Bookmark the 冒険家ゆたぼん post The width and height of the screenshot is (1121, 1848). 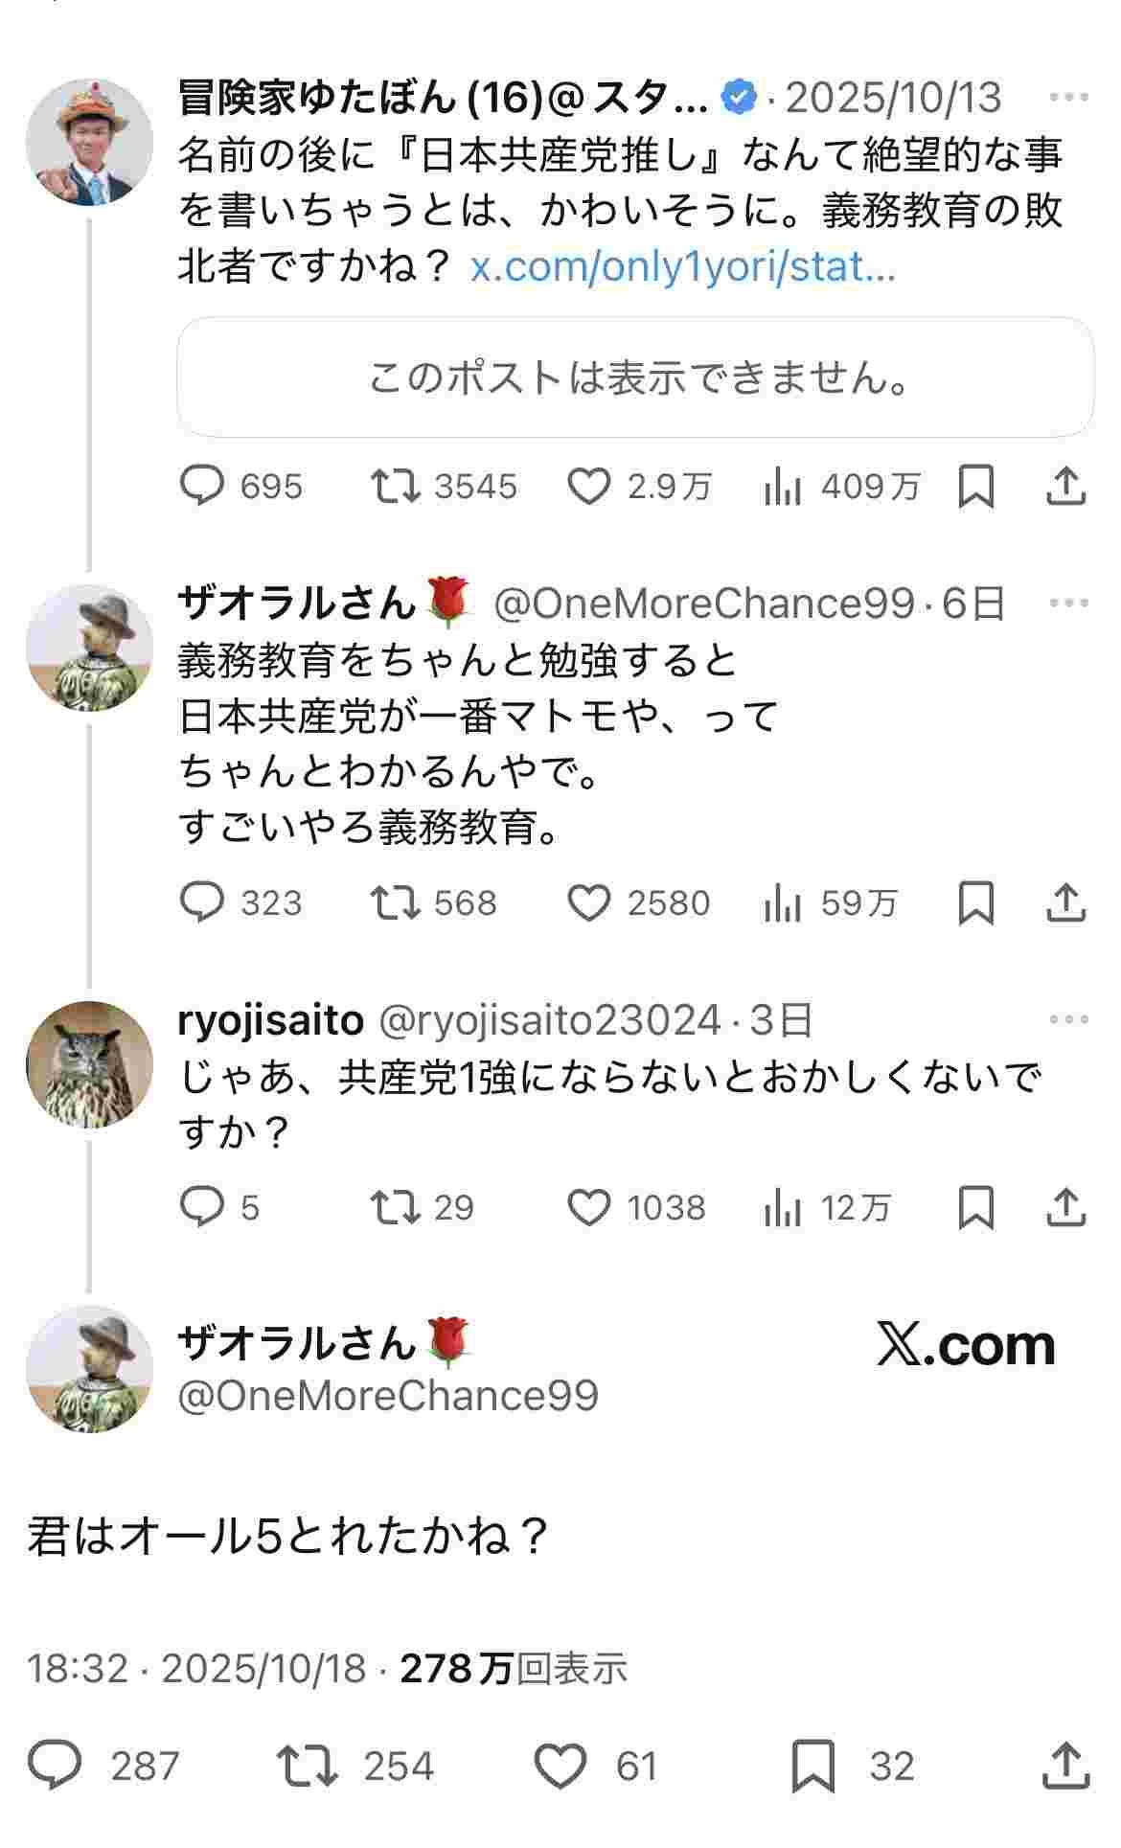[975, 486]
